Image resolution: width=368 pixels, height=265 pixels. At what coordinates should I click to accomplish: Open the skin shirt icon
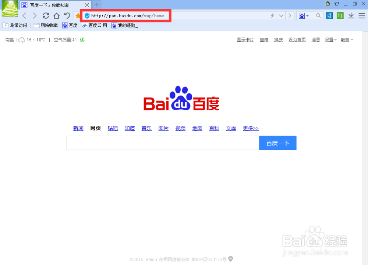[337, 4]
